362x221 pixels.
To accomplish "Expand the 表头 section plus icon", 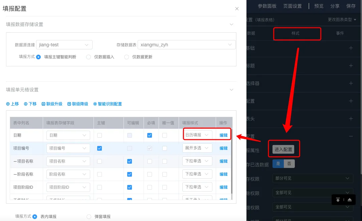I will pos(351,119).
